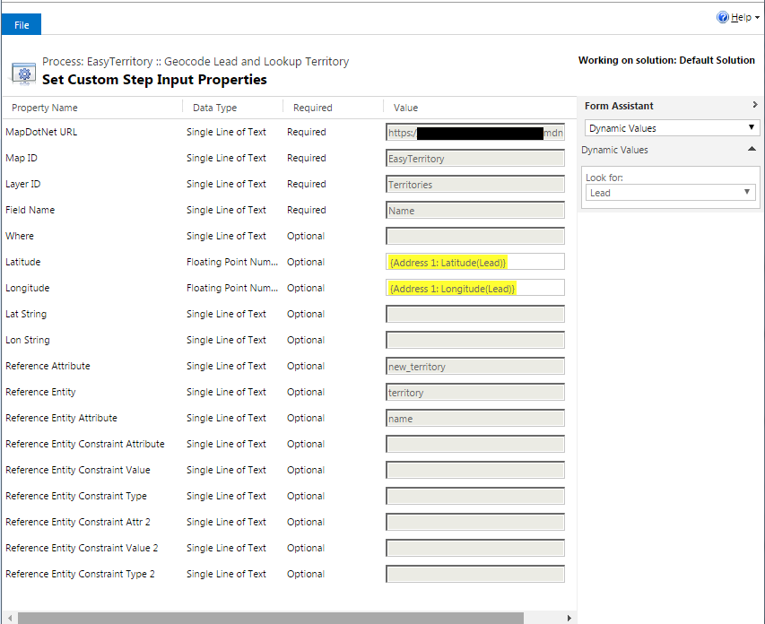This screenshot has width=765, height=624.
Task: Open the Help dropdown arrow
Action: [756, 16]
